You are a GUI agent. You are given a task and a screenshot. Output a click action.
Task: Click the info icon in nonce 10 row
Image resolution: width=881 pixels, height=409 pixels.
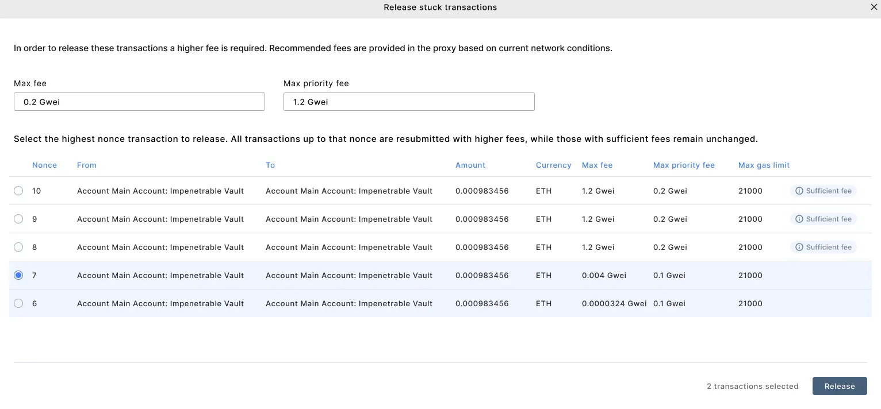point(799,191)
